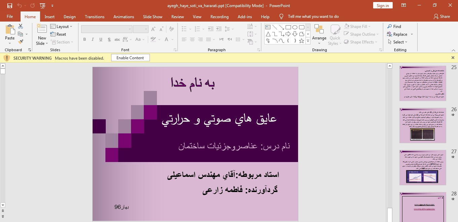Viewport: 458px width, 222px height.
Task: Open the Slide Show tab
Action: 153,17
